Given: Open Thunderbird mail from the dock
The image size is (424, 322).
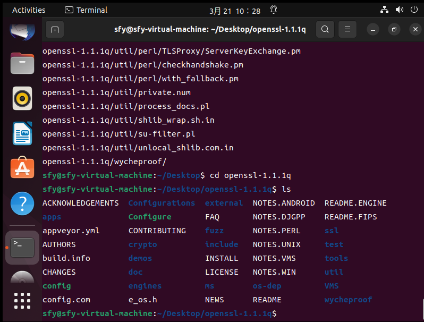Looking at the screenshot, I should pos(22,31).
